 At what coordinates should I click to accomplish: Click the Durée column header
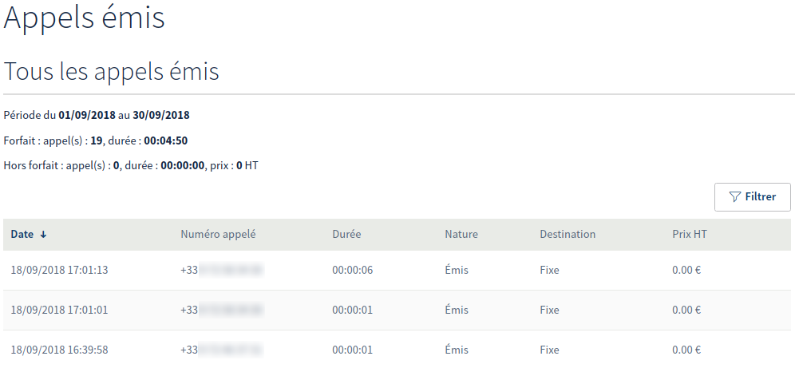(x=346, y=235)
